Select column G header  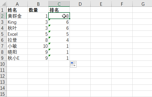click(142, 4)
